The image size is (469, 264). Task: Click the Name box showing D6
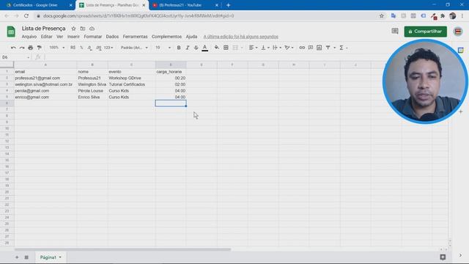coord(15,57)
